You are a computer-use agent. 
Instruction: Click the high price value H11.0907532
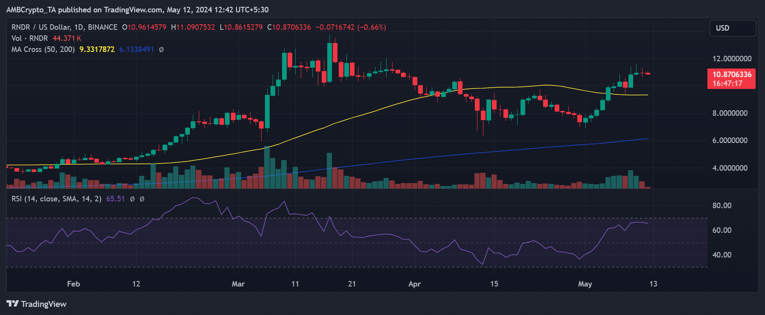[x=193, y=27]
